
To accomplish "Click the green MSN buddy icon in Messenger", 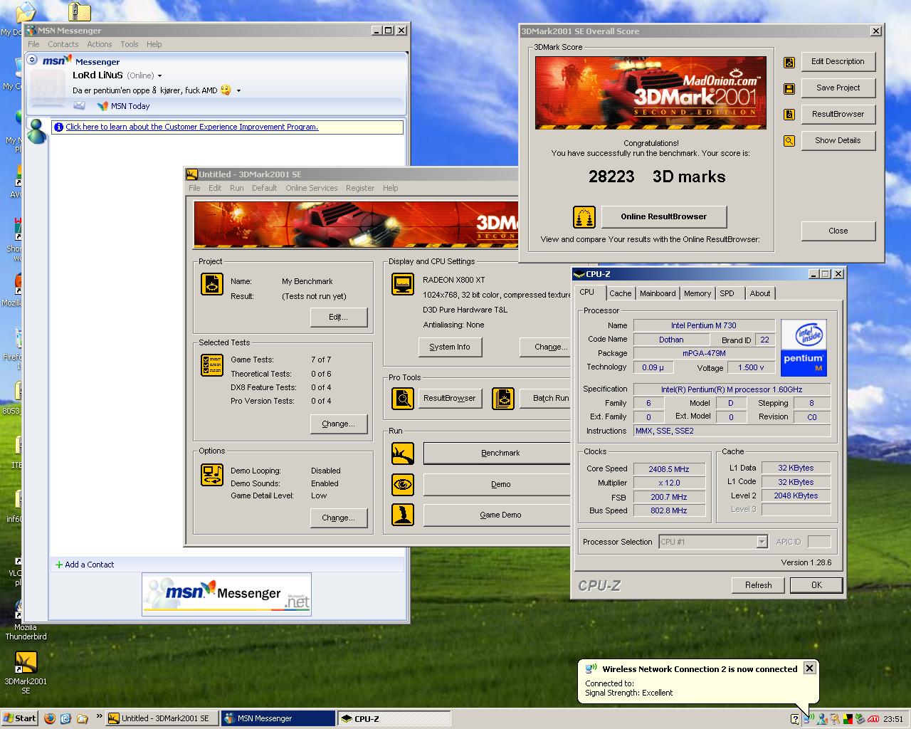I will tap(36, 130).
